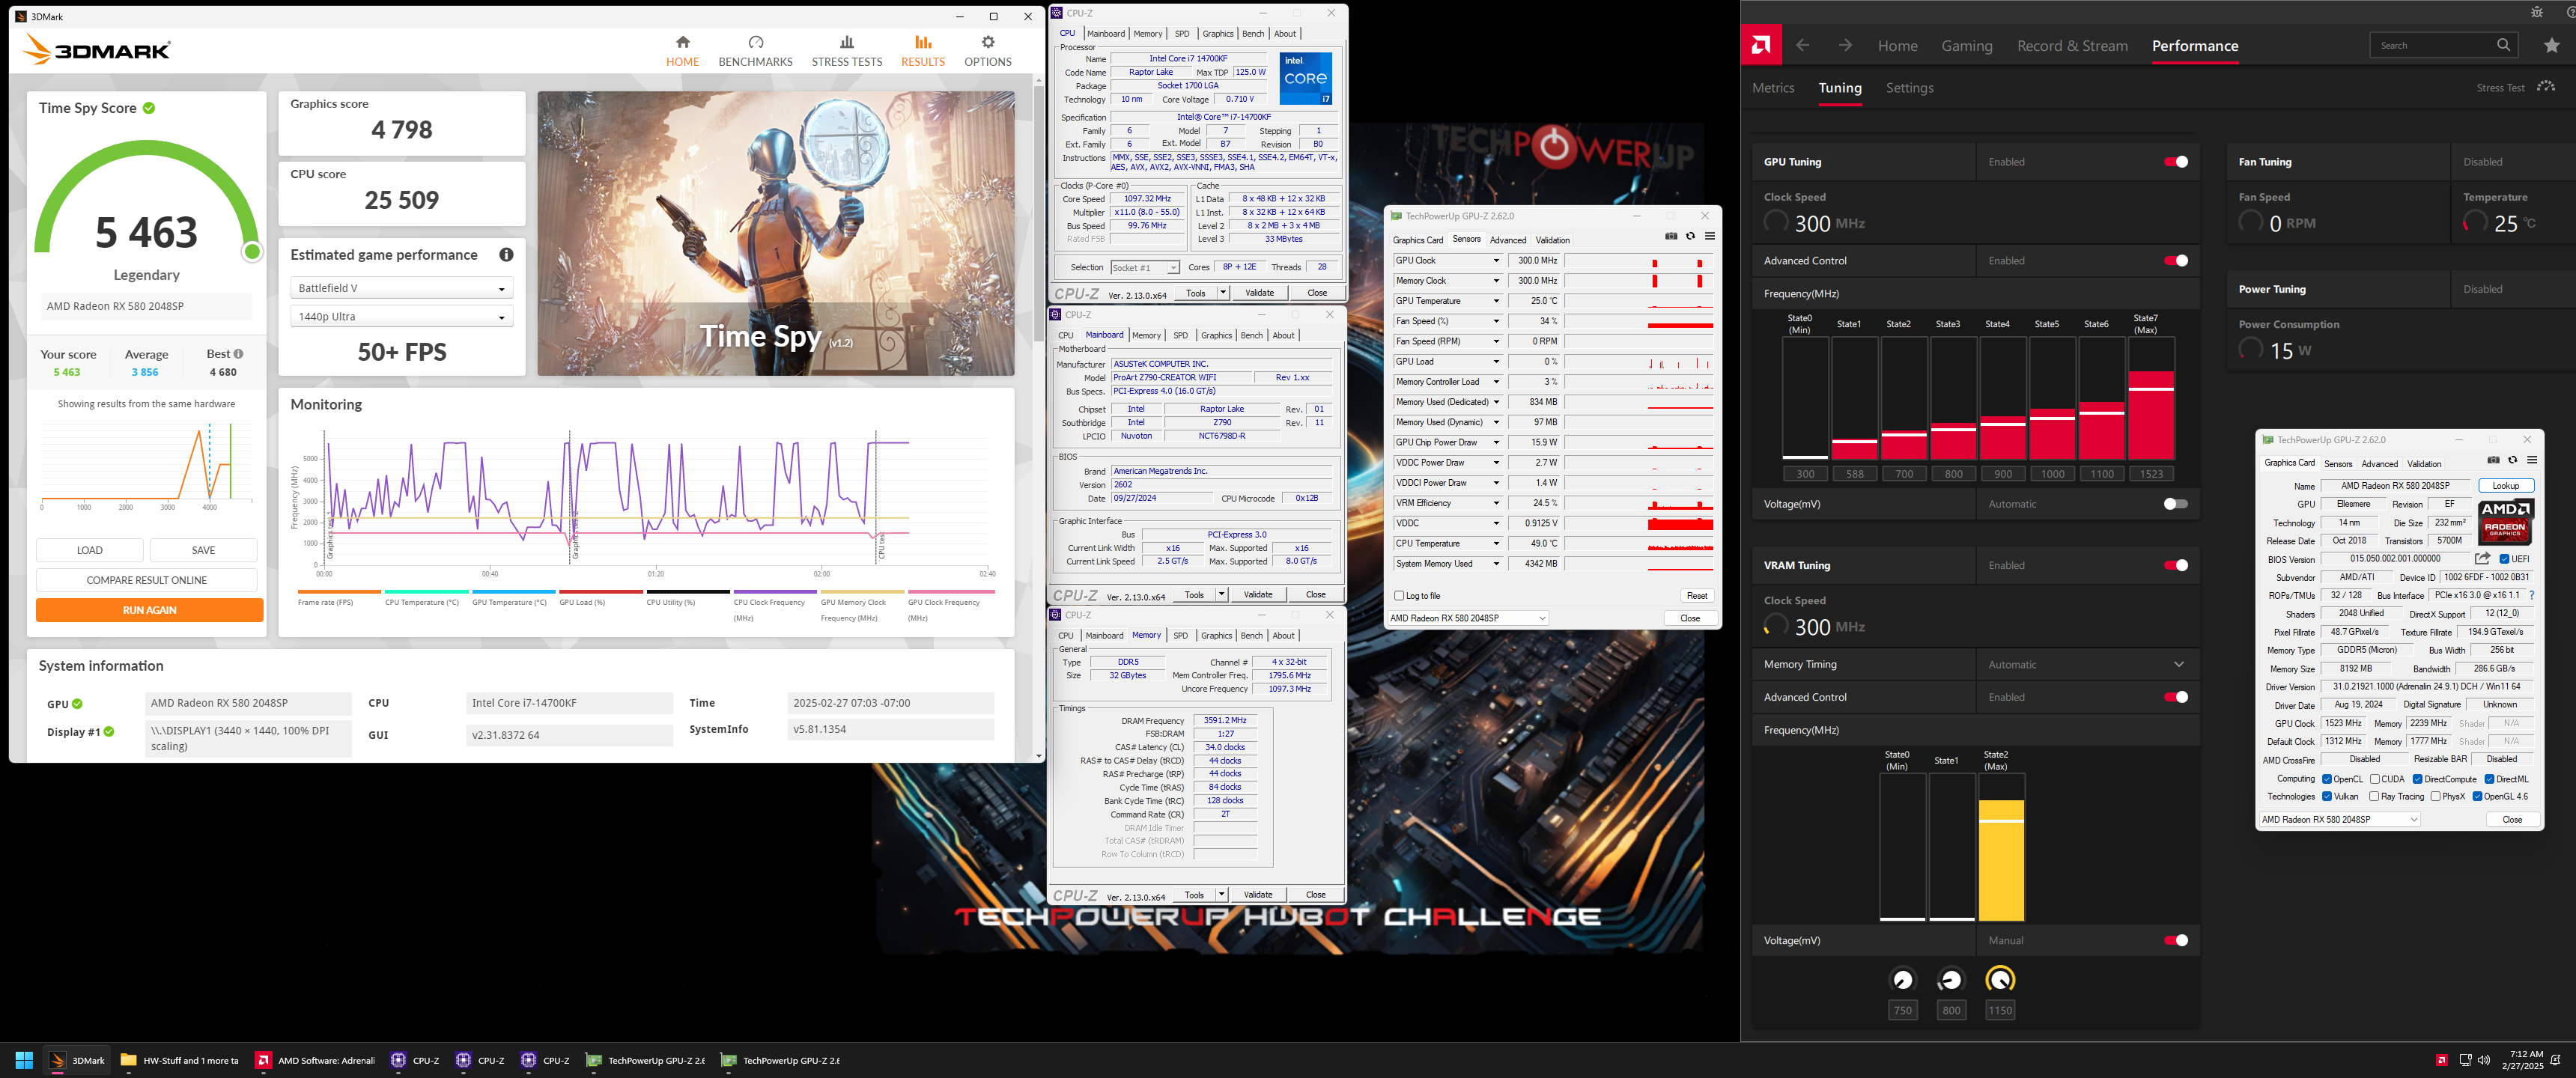Viewport: 2576px width, 1078px height.
Task: Click SAVE button in 3DMark
Action: 203,550
